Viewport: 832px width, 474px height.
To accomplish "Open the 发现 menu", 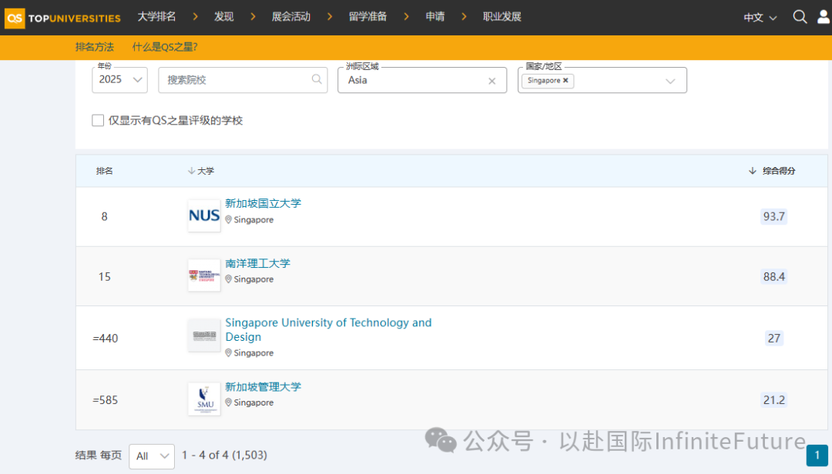I will [x=224, y=17].
